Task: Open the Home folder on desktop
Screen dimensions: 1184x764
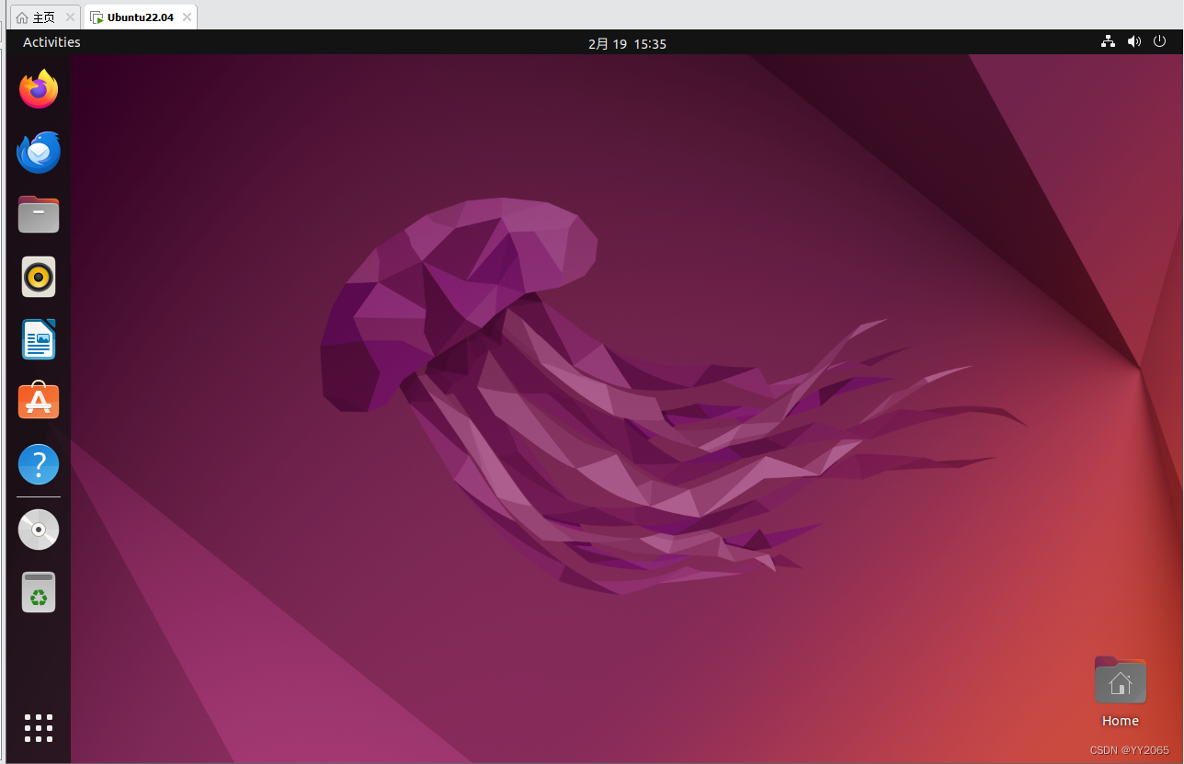Action: pyautogui.click(x=1120, y=692)
